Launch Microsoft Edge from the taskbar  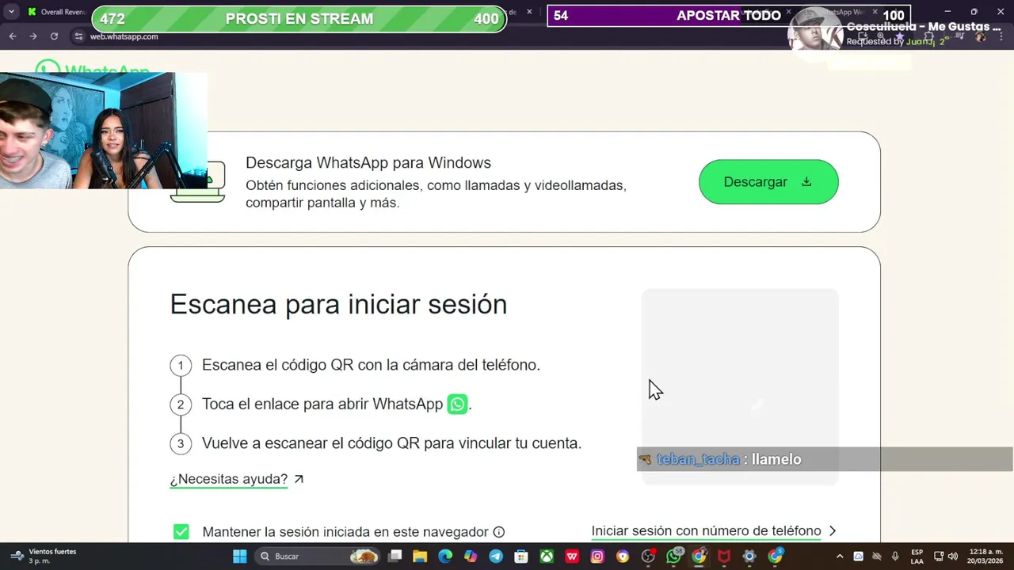click(x=445, y=557)
